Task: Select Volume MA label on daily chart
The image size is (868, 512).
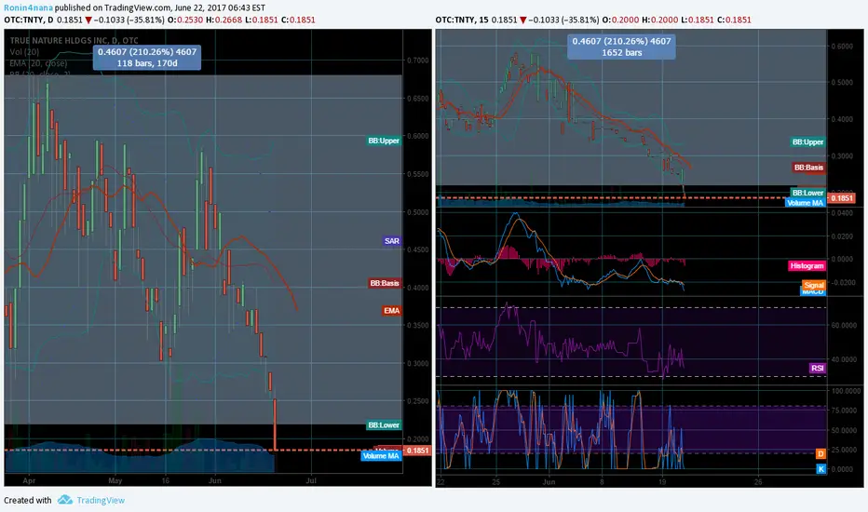Action: pos(381,456)
